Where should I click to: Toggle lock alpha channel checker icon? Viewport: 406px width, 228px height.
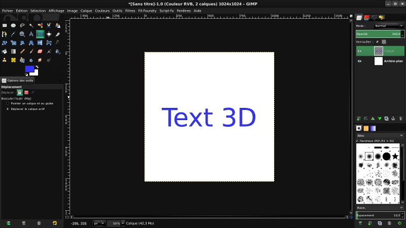tap(384, 42)
